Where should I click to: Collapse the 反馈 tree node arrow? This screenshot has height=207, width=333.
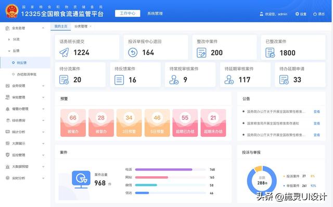[x=9, y=51]
